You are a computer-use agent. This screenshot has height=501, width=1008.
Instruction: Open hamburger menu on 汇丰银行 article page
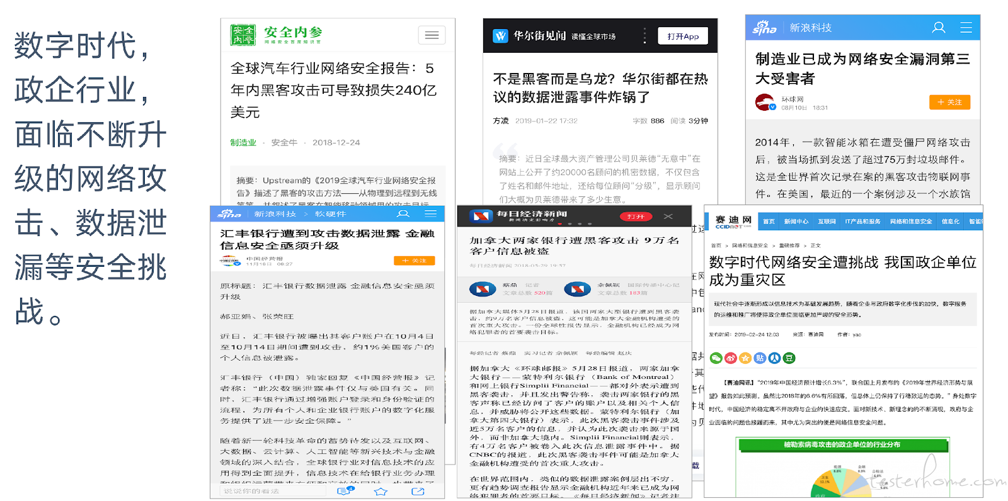(x=431, y=214)
